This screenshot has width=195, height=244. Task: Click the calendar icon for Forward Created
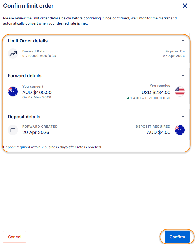tap(13, 130)
